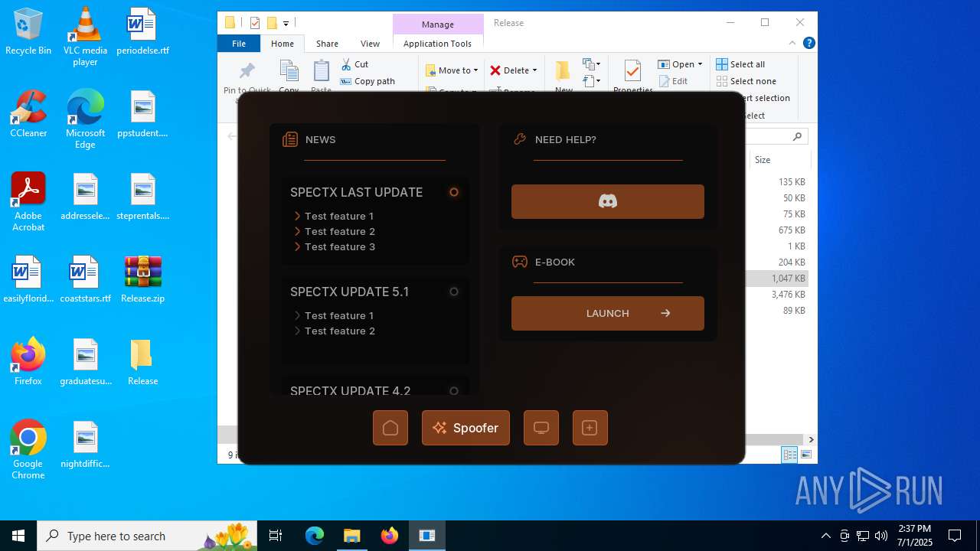Click the Explorer search magnifier icon
Viewport: 980px width, 551px height.
pos(797,136)
